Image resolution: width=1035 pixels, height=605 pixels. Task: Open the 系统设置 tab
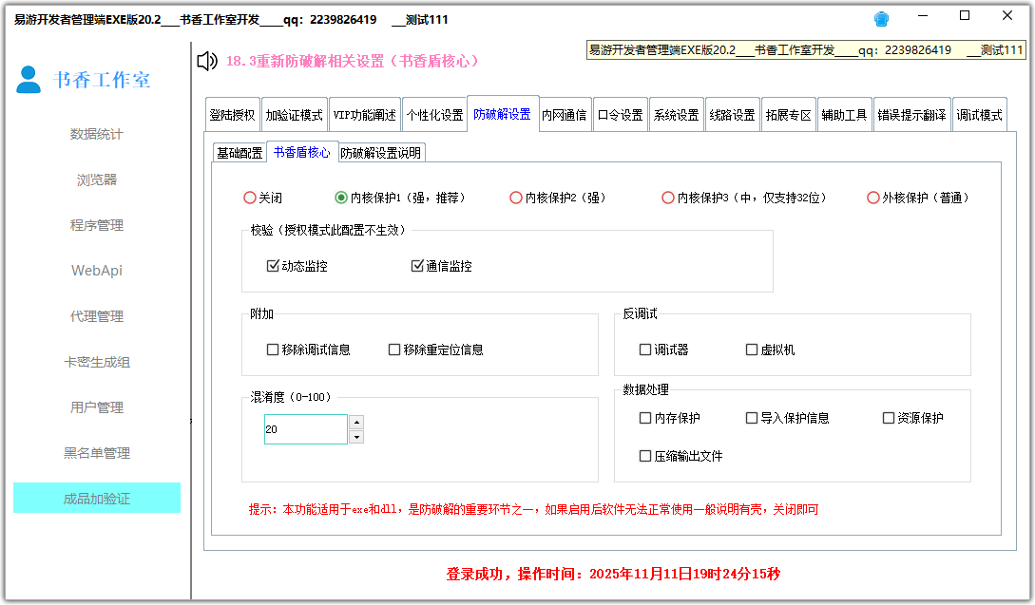pos(676,113)
